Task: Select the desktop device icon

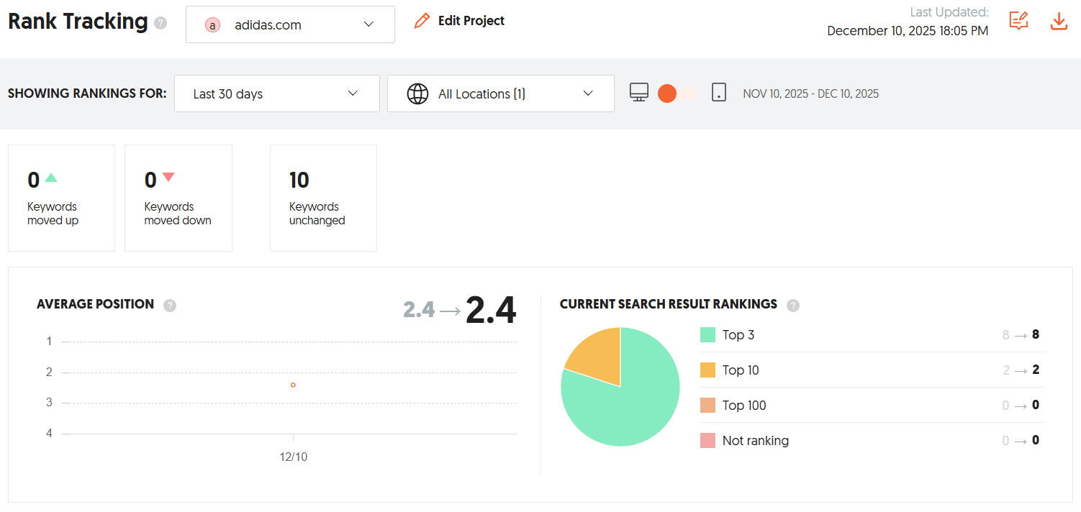Action: (x=638, y=93)
